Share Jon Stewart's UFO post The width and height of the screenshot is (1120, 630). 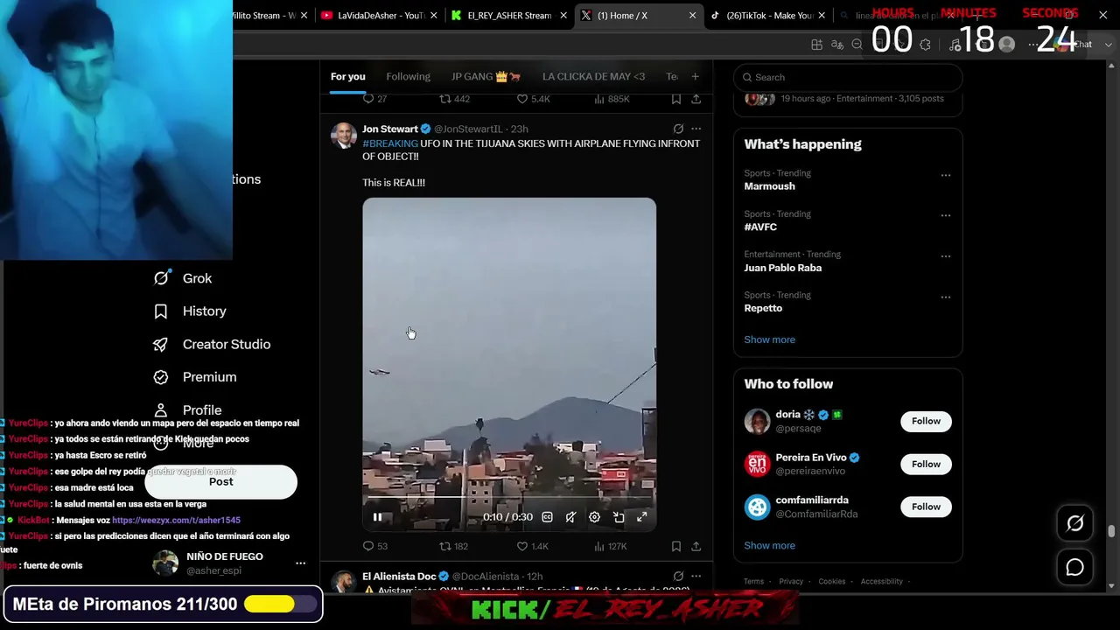tap(696, 546)
